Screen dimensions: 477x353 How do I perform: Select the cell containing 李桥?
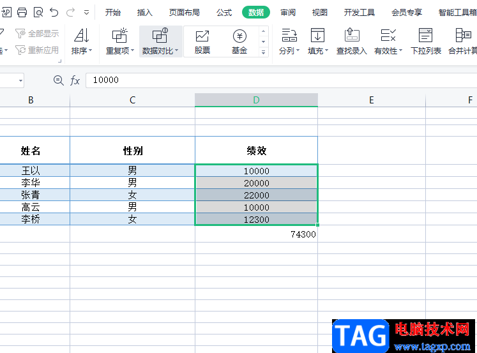tap(31, 219)
